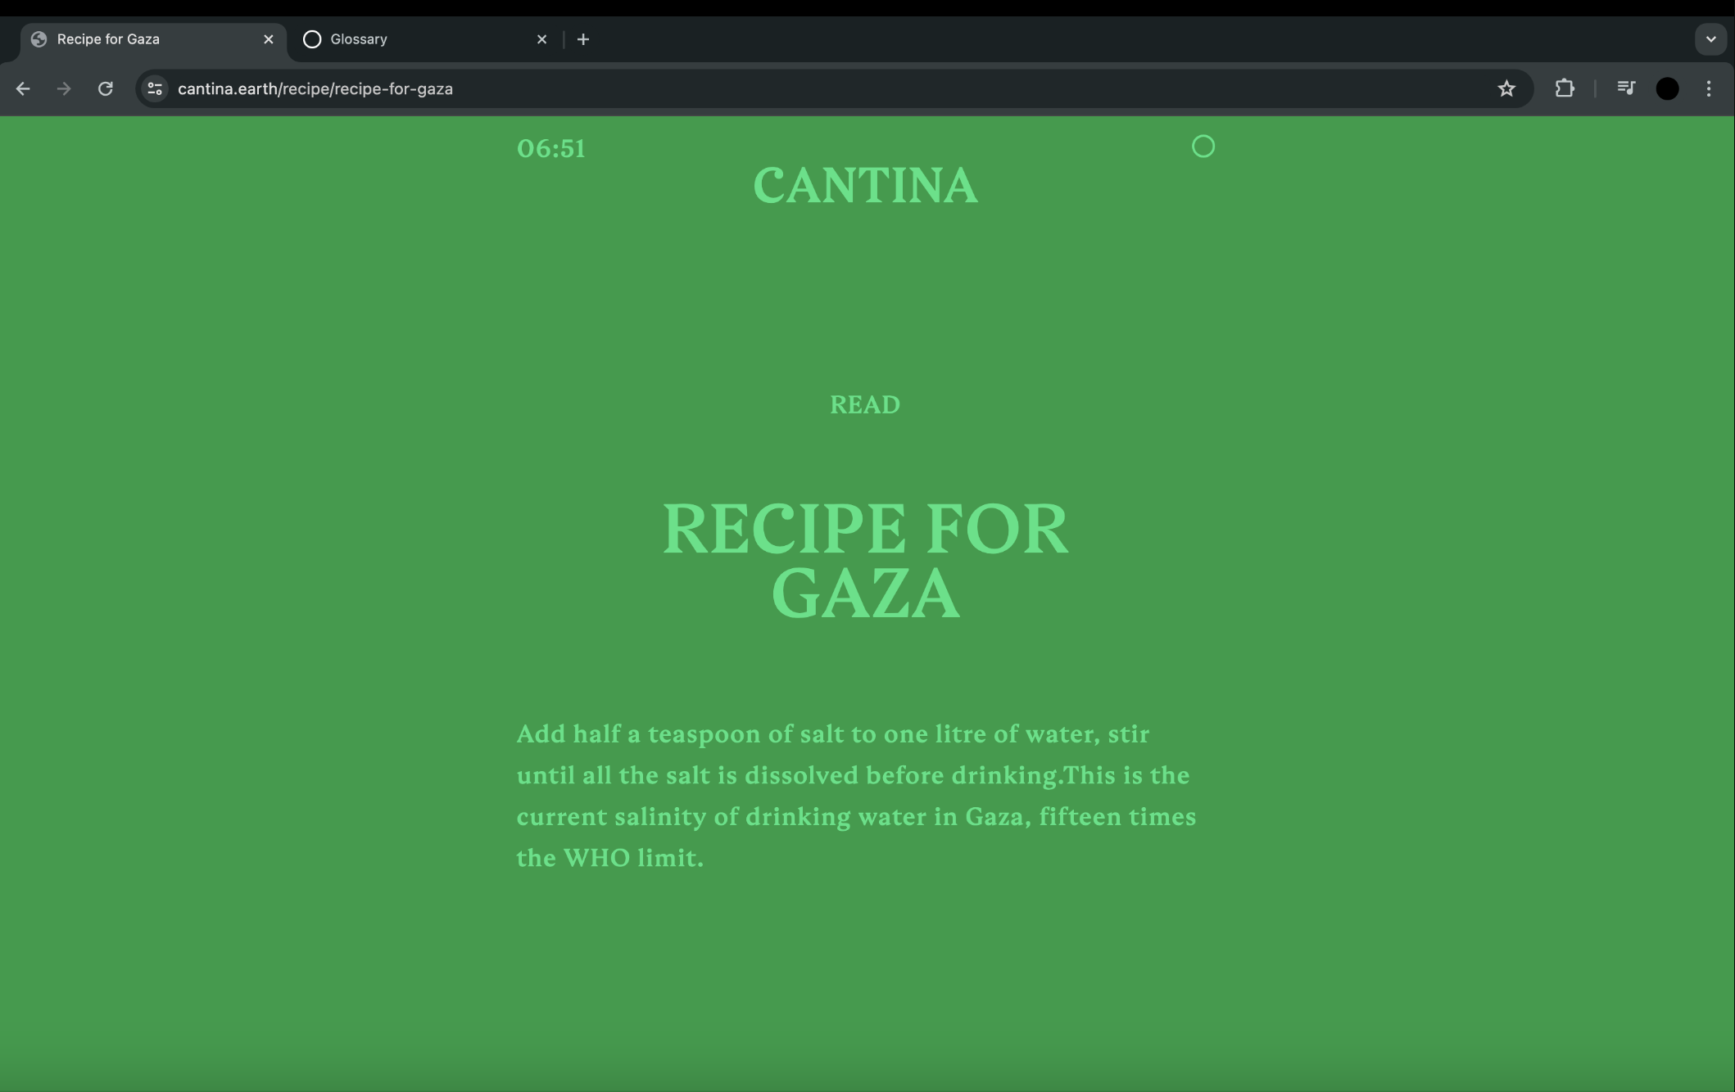The height and width of the screenshot is (1092, 1735).
Task: Expand the tab search dropdown arrow
Action: coord(1710,39)
